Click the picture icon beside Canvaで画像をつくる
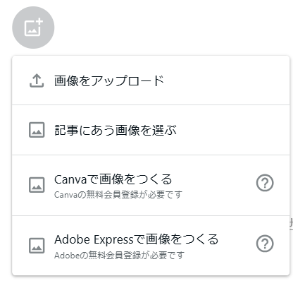The width and height of the screenshot is (293, 281). point(37,185)
